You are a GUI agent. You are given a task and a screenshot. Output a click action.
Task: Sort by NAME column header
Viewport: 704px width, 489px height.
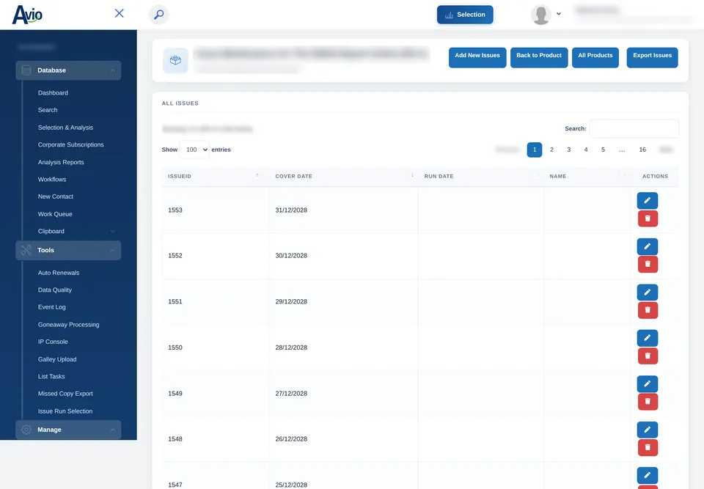[587, 176]
